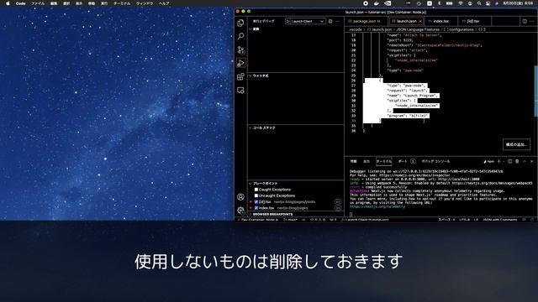538x302 pixels.
Task: Open the [id].tsx breakpoint entry
Action: [x=295, y=201]
